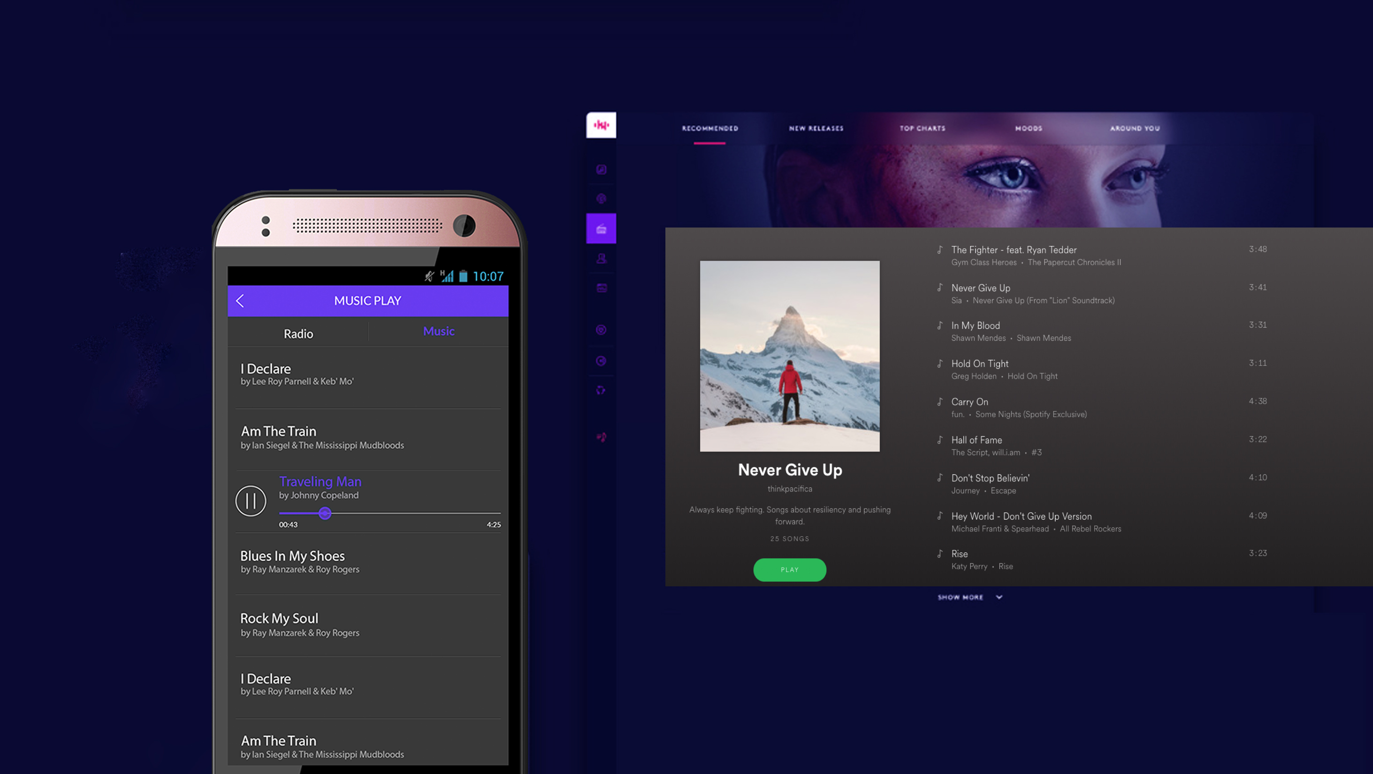Go to the TOP CHARTS tab

point(922,129)
